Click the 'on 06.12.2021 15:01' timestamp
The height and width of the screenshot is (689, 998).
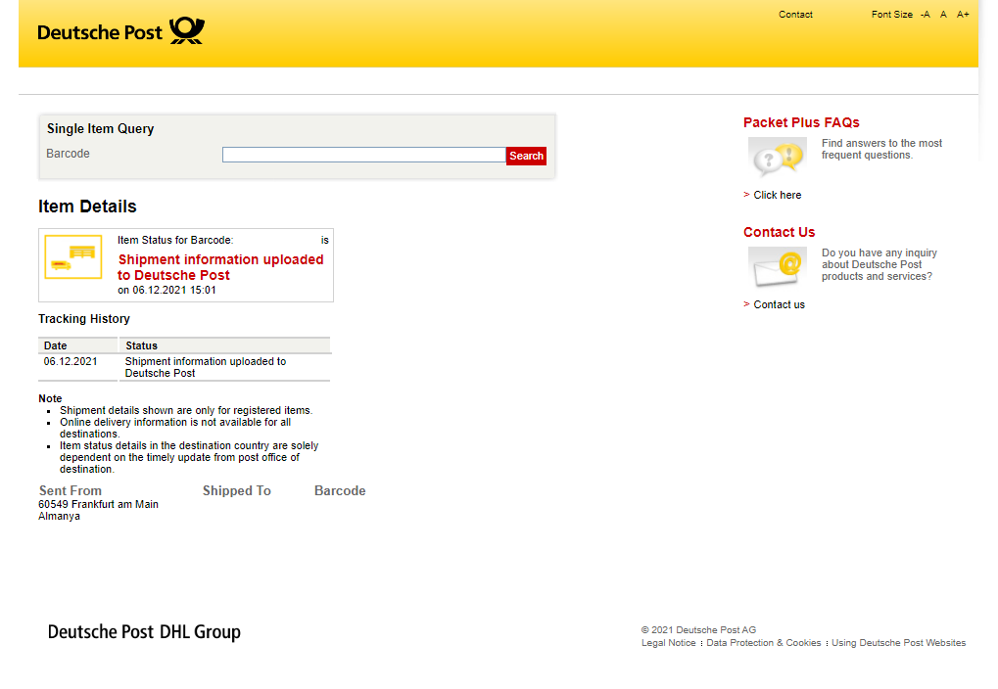pos(166,290)
